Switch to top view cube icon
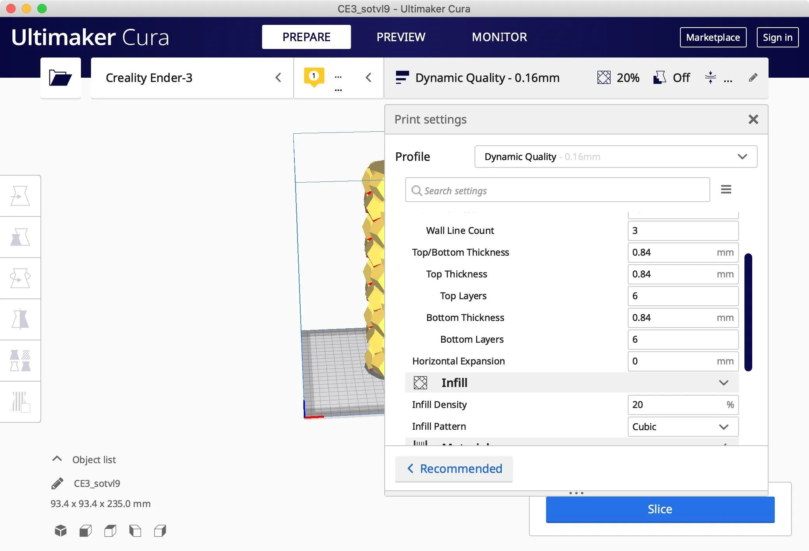Screen dimensions: 809x551 pos(110,531)
